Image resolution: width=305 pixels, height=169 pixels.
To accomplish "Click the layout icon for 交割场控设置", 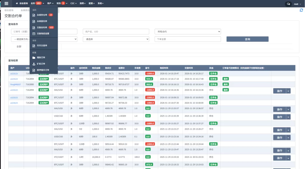I will 34,34.
